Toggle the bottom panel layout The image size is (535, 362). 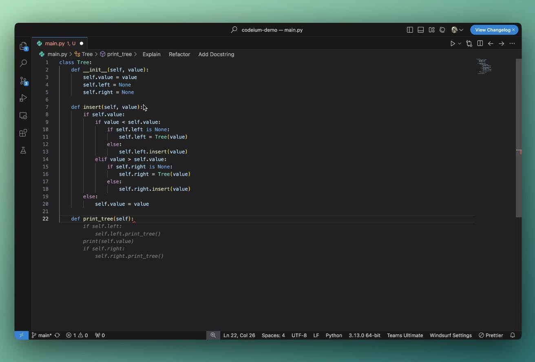[x=420, y=30]
